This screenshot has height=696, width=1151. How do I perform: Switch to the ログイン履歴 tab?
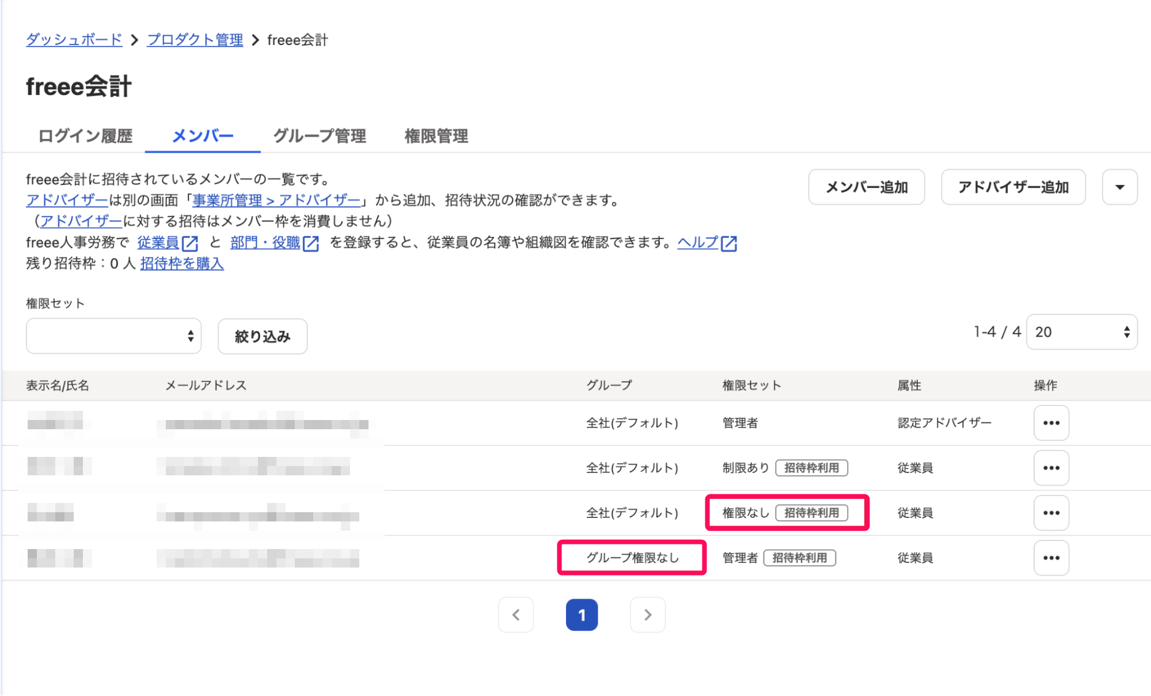tap(85, 136)
